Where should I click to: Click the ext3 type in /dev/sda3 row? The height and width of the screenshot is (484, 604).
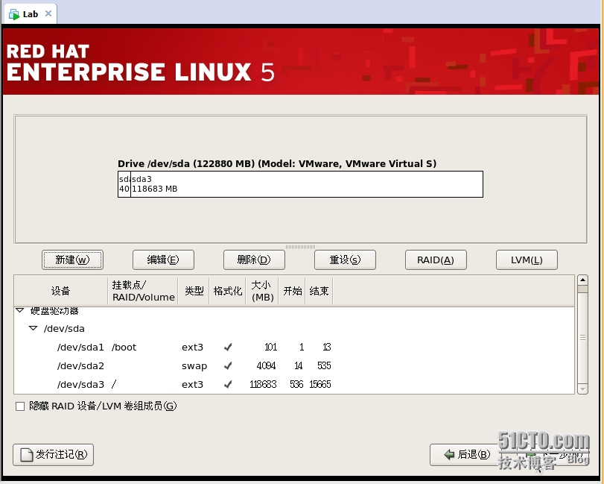pyautogui.click(x=192, y=384)
